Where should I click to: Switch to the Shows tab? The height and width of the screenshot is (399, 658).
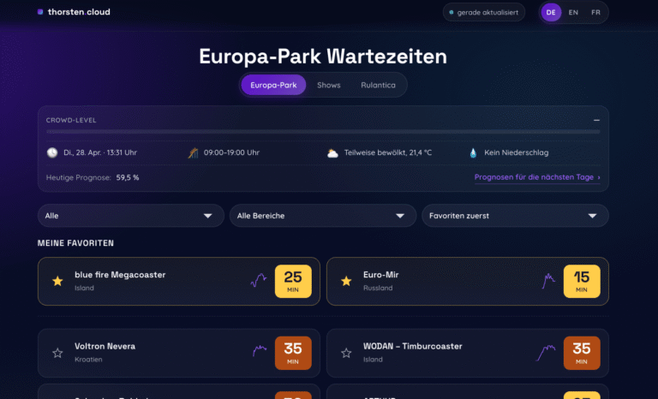(329, 85)
